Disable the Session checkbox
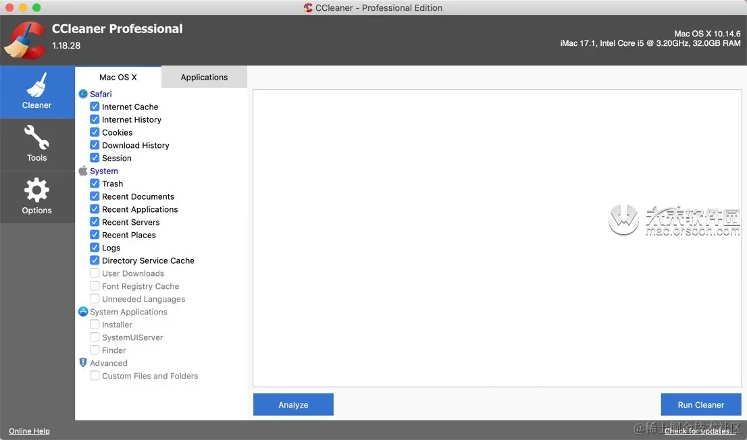Viewport: 747px width, 440px height. coord(95,158)
